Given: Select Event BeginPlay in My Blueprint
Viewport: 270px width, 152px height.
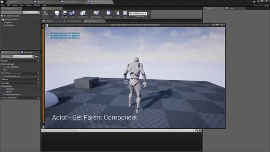Looking at the screenshot, I should coord(12,67).
